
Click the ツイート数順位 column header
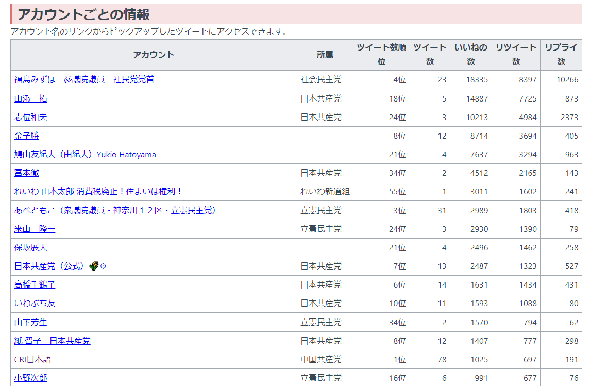[x=381, y=55]
